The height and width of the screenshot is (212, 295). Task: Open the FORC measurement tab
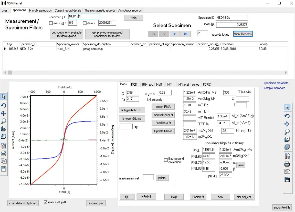pos(207,85)
